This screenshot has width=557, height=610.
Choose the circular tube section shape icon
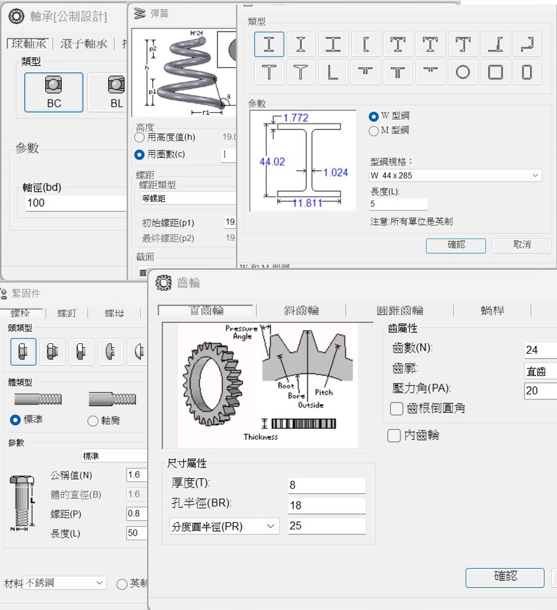[x=463, y=72]
